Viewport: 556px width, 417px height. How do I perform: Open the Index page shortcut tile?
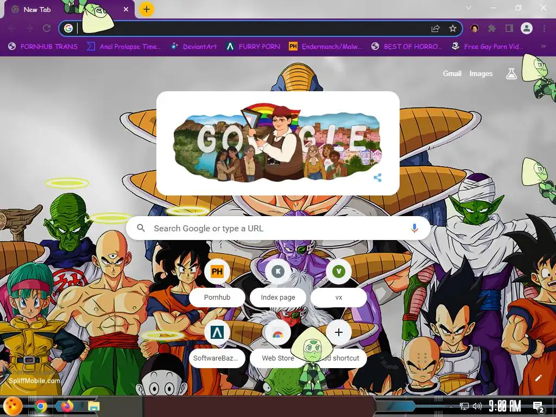point(278,282)
